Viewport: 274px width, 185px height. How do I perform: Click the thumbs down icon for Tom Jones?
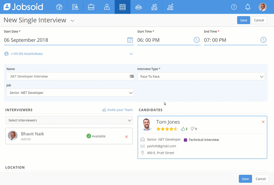click(192, 129)
